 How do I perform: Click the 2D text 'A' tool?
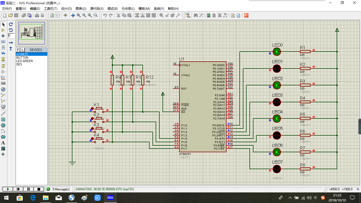pyautogui.click(x=3, y=143)
